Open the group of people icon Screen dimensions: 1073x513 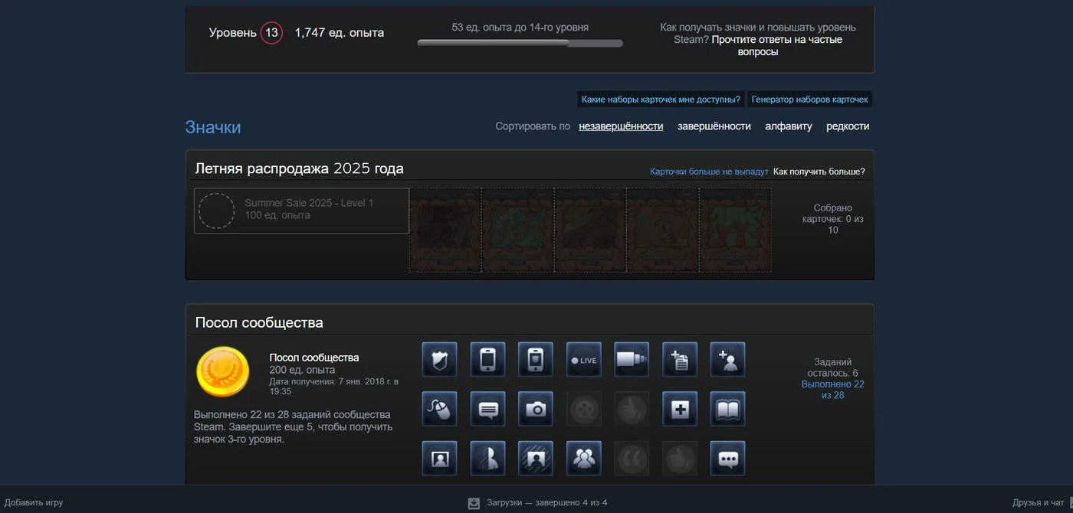584,458
